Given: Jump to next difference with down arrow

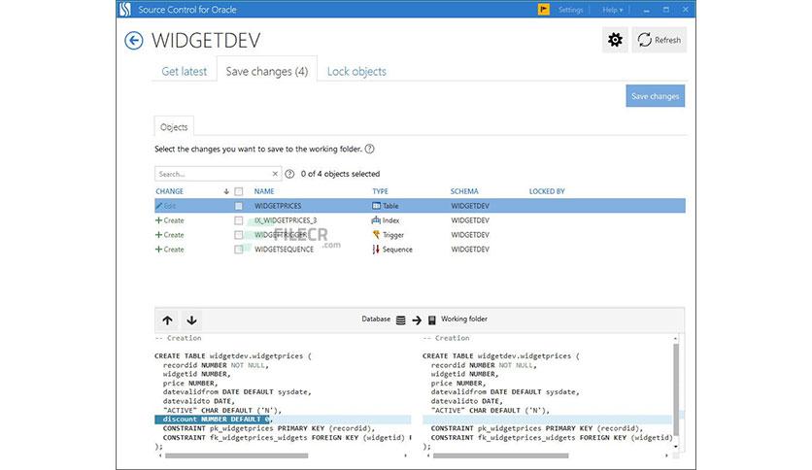Looking at the screenshot, I should coord(191,319).
